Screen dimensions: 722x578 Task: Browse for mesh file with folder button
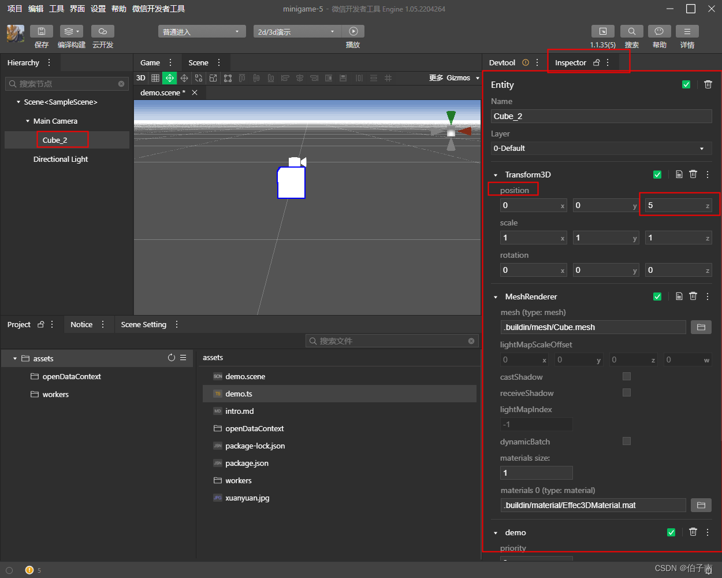tap(701, 327)
